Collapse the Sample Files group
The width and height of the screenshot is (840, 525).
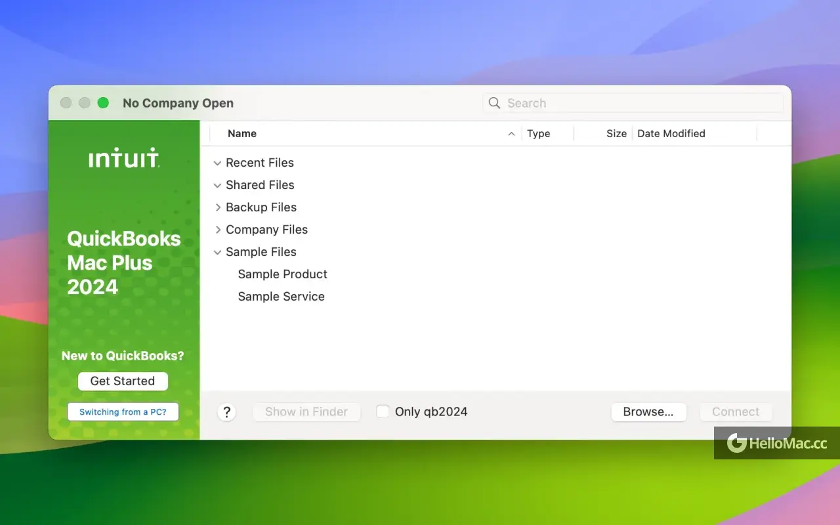(217, 252)
